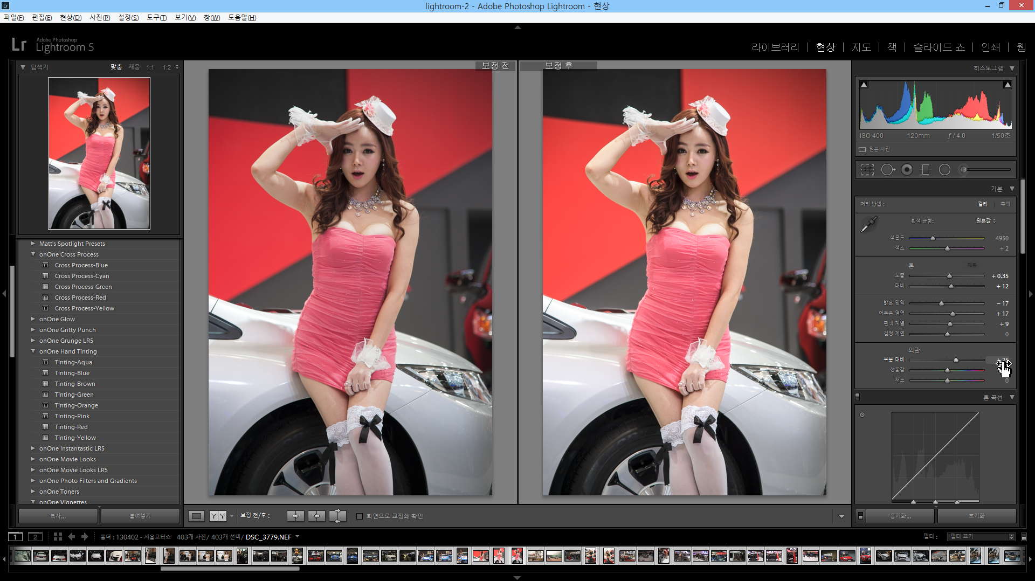This screenshot has height=581, width=1035.
Task: Open DSC_3779.NEF filename dropdown
Action: [x=297, y=537]
